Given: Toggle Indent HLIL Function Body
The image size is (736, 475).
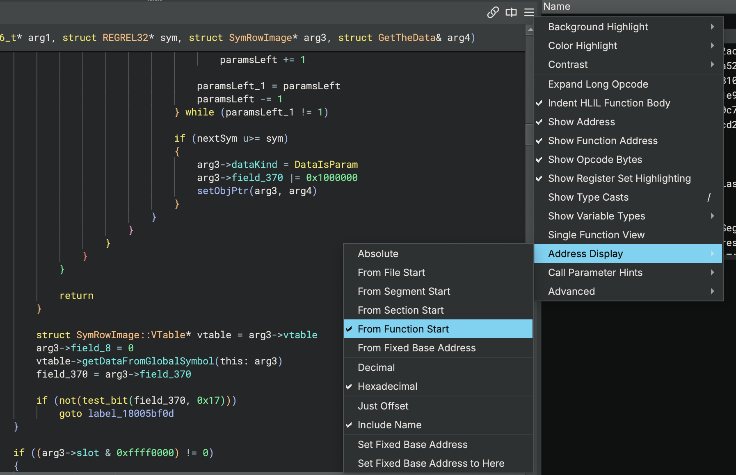Looking at the screenshot, I should pyautogui.click(x=609, y=103).
